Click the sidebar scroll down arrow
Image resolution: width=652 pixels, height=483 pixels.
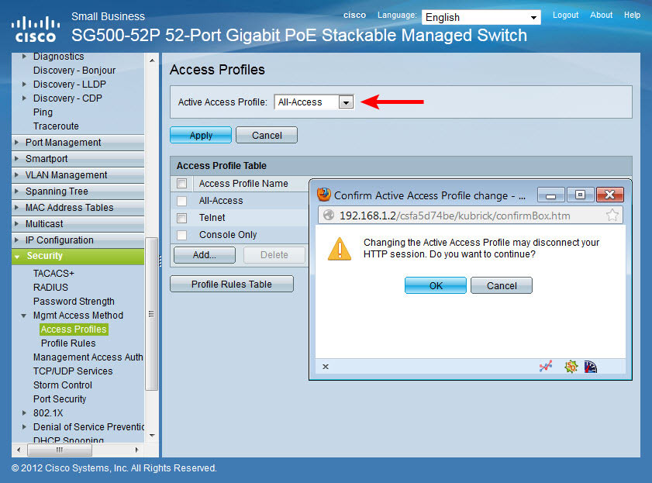pyautogui.click(x=152, y=436)
